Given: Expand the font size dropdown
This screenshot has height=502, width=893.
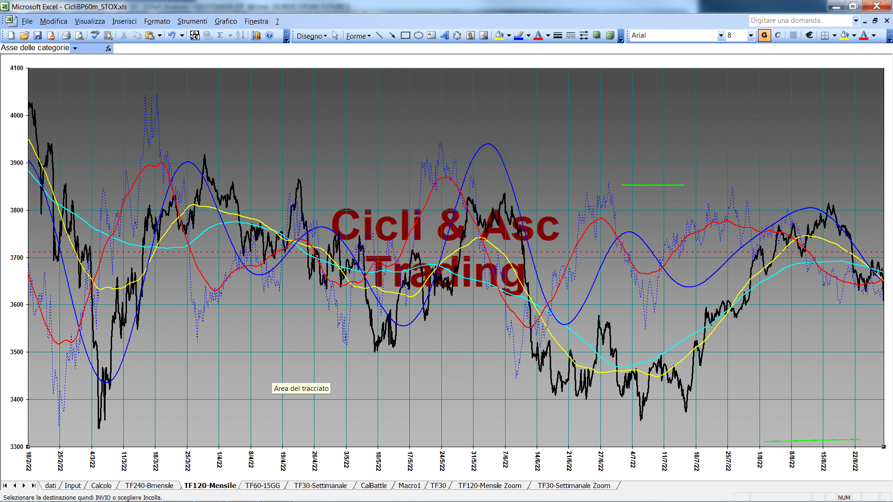Looking at the screenshot, I should tap(750, 35).
